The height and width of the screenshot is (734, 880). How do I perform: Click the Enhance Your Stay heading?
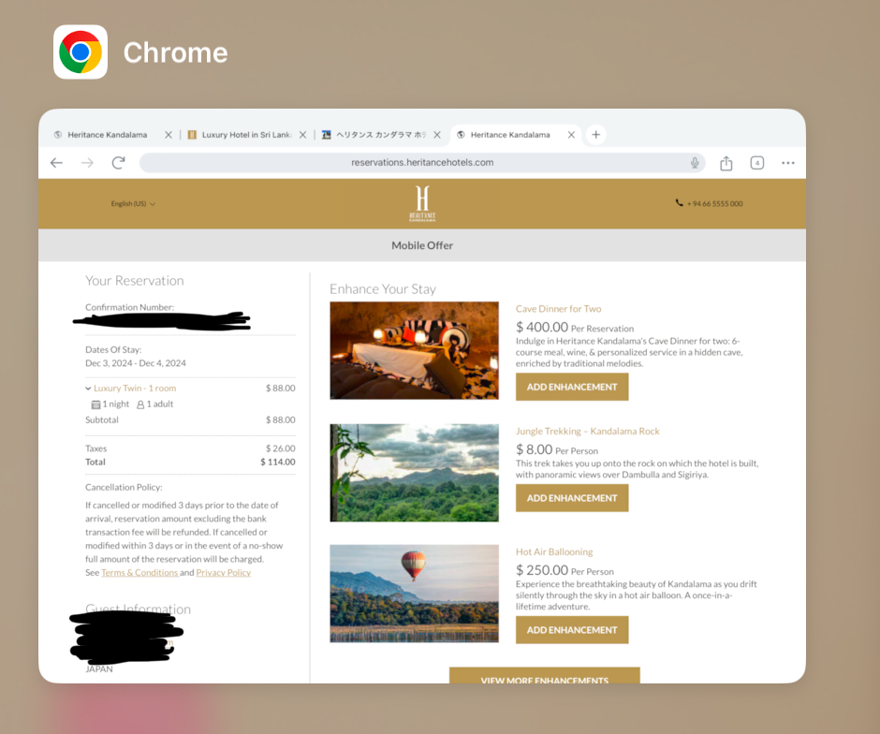tap(383, 289)
